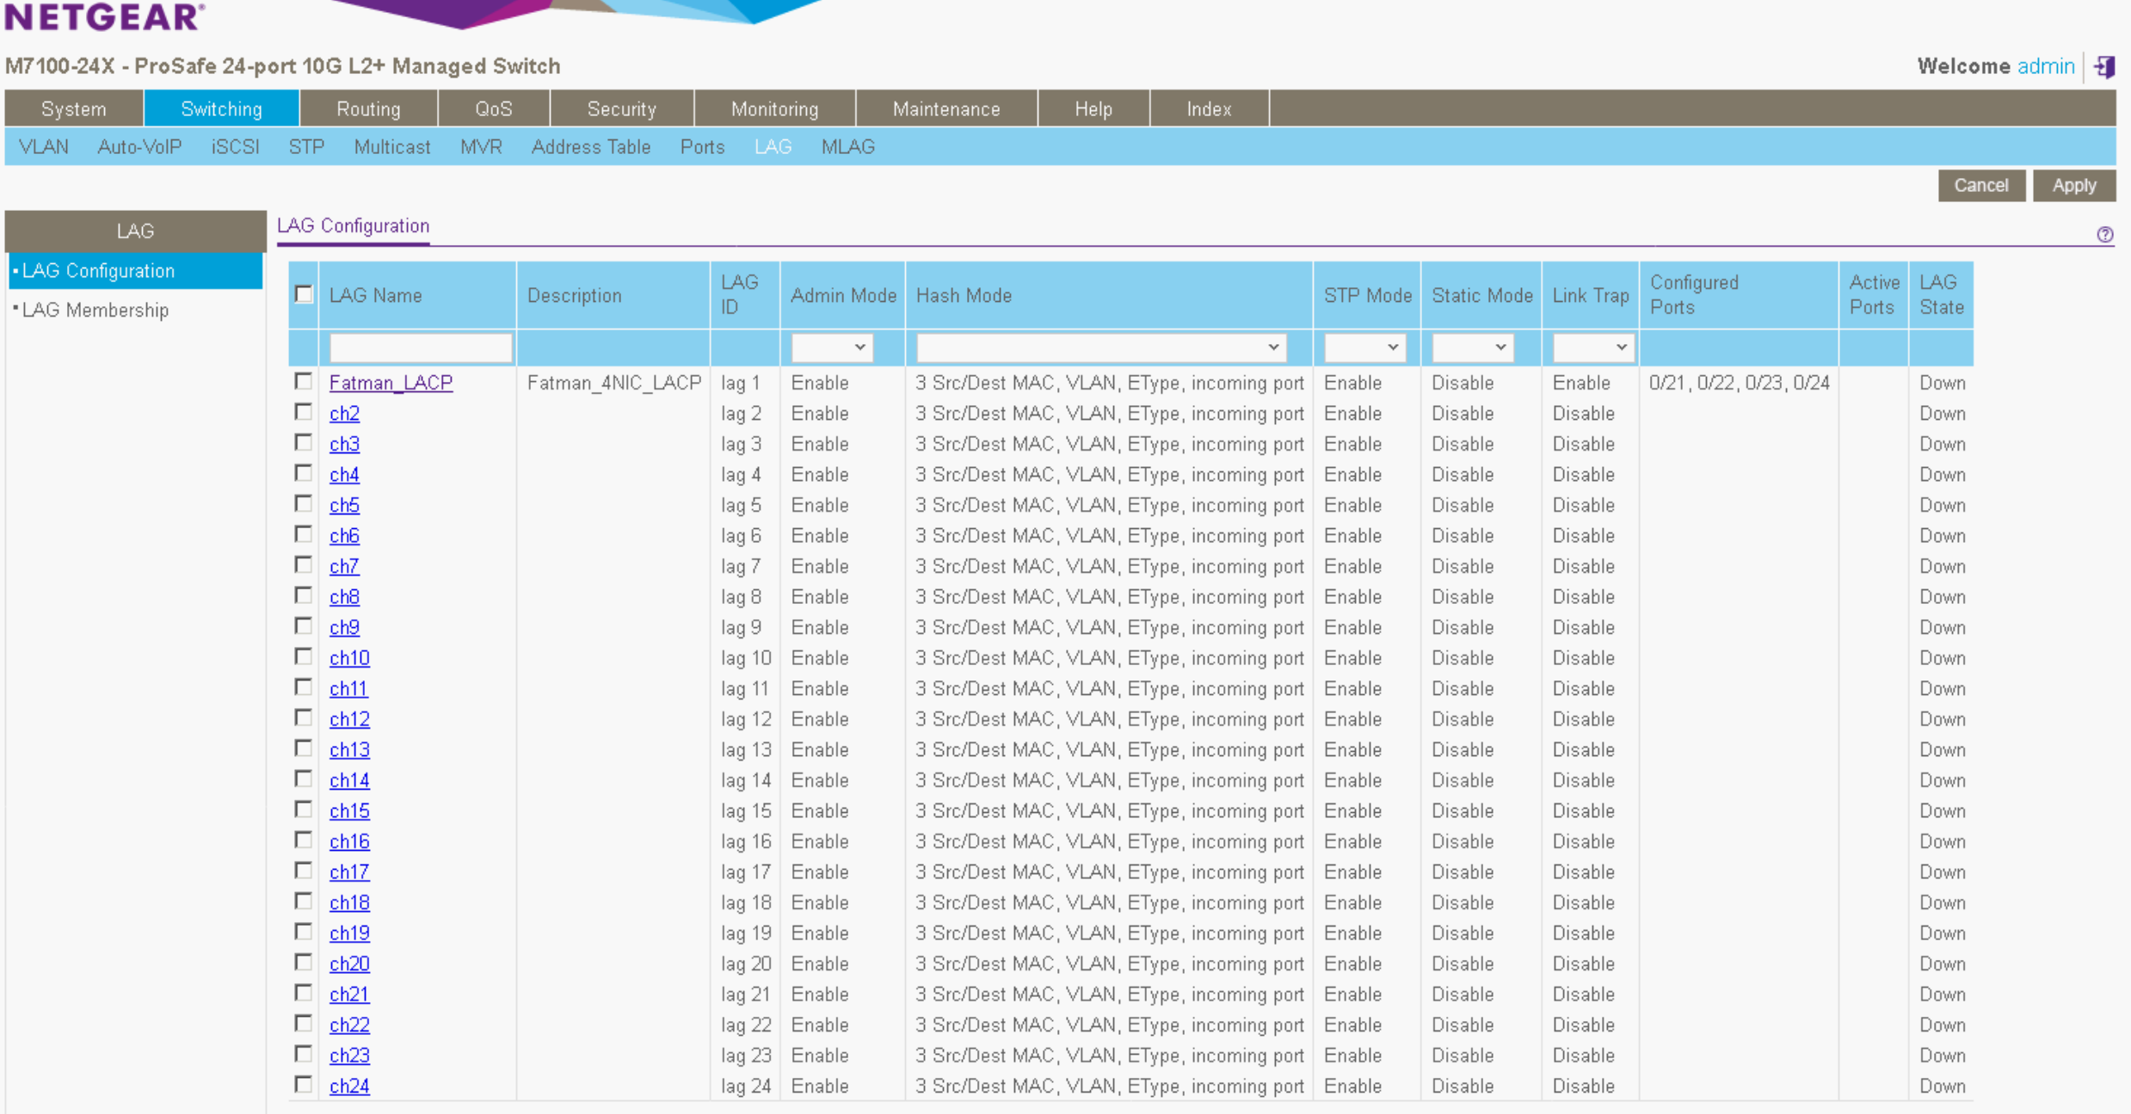Screen dimensions: 2131x1114
Task: Open the Admin Mode filter dropdown
Action: point(831,348)
